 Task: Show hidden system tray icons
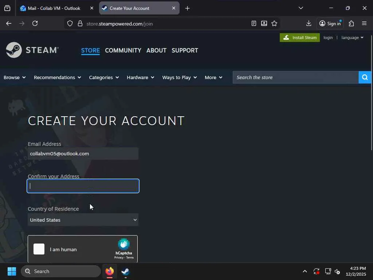coord(305,271)
